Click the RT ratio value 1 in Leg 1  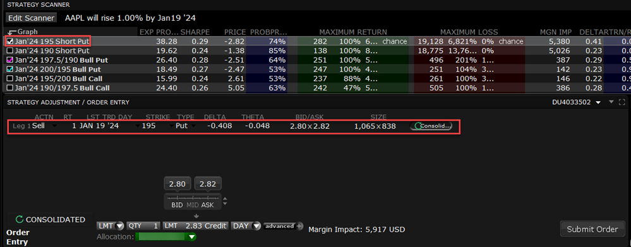click(74, 126)
